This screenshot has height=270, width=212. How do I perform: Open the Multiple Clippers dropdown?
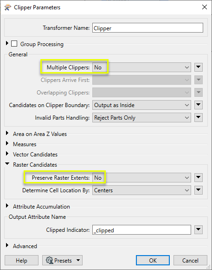(x=141, y=67)
